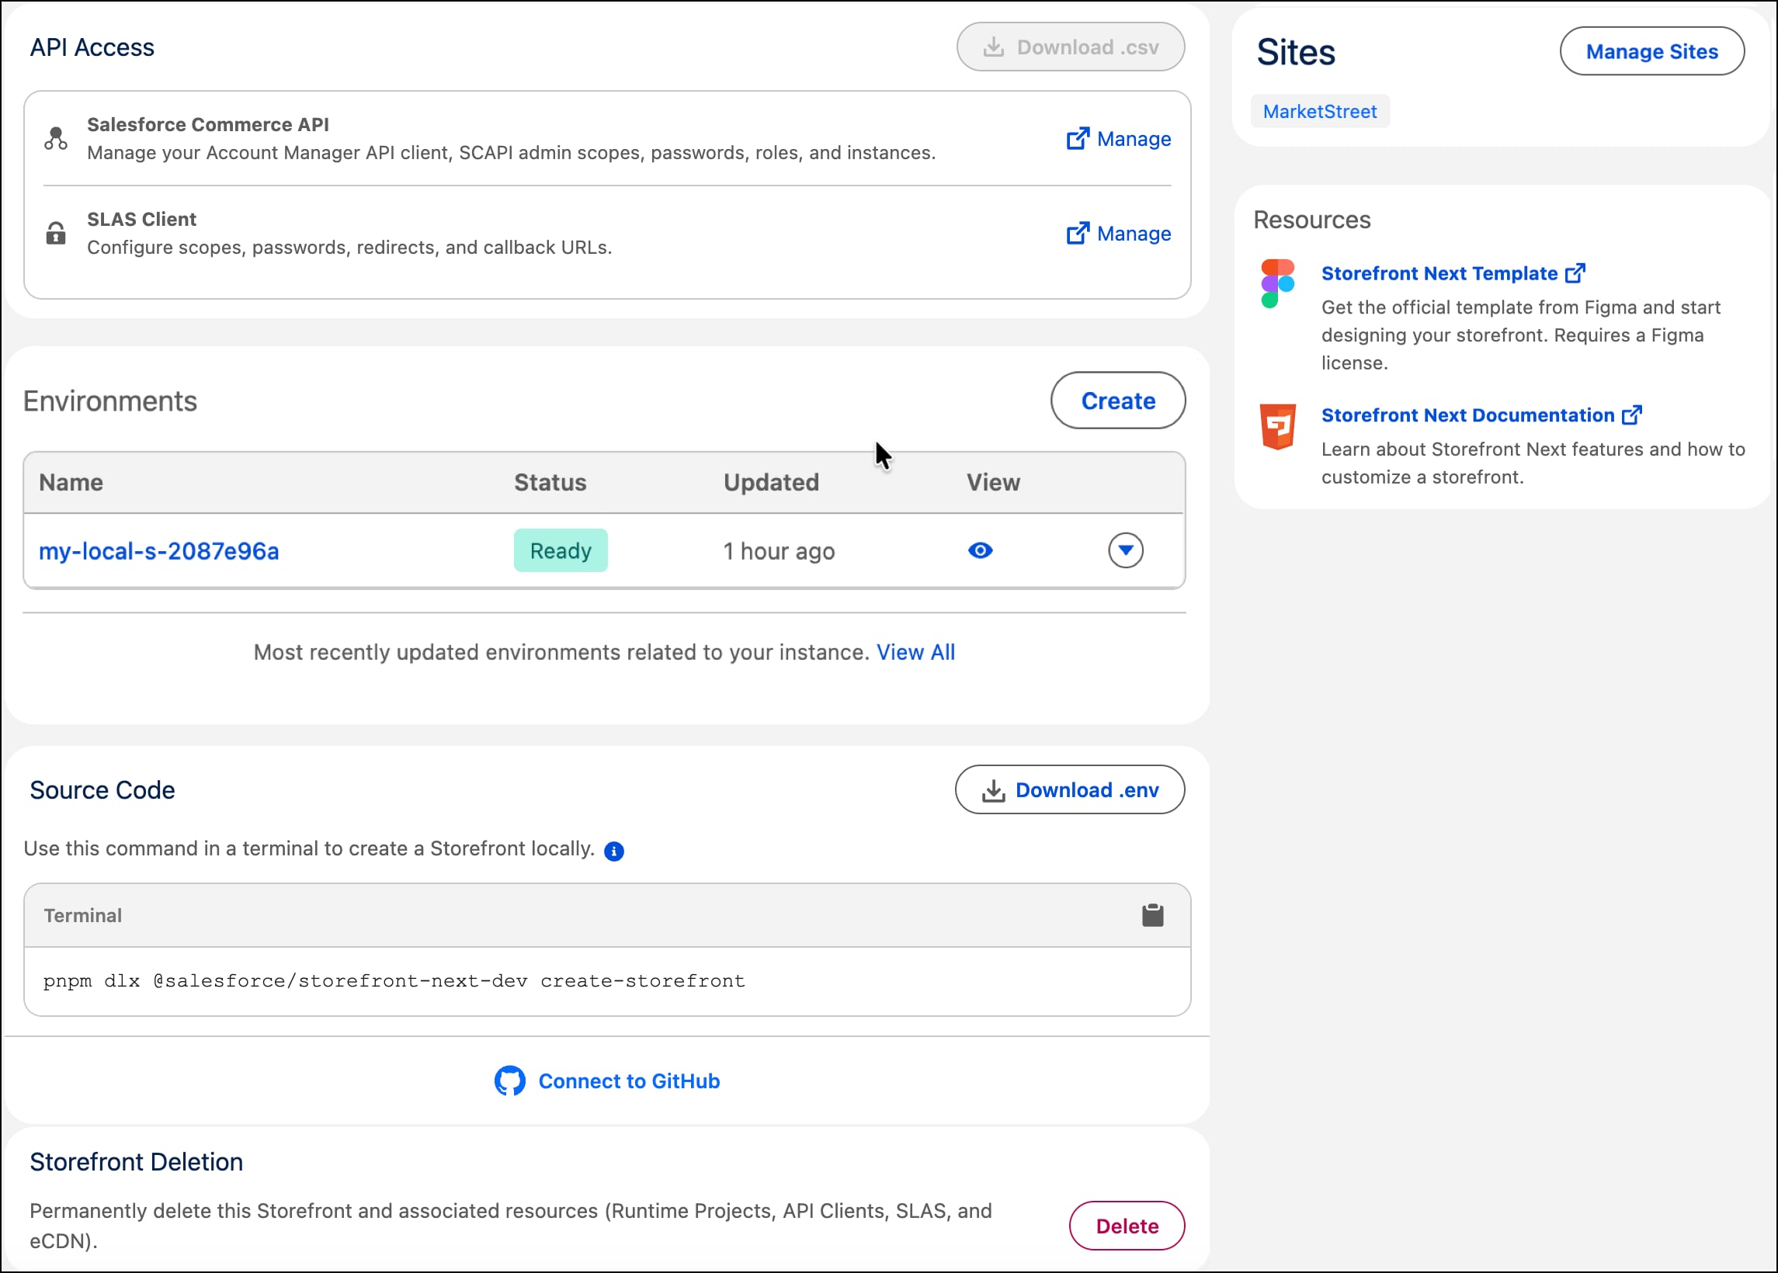
Task: Expand the my-local-s-2087e96a row actions dropdown
Action: click(1125, 550)
